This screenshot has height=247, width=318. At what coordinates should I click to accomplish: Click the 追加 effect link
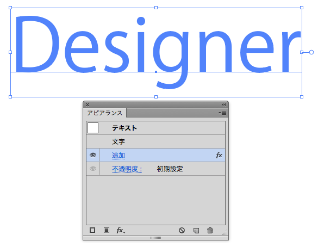[119, 155]
